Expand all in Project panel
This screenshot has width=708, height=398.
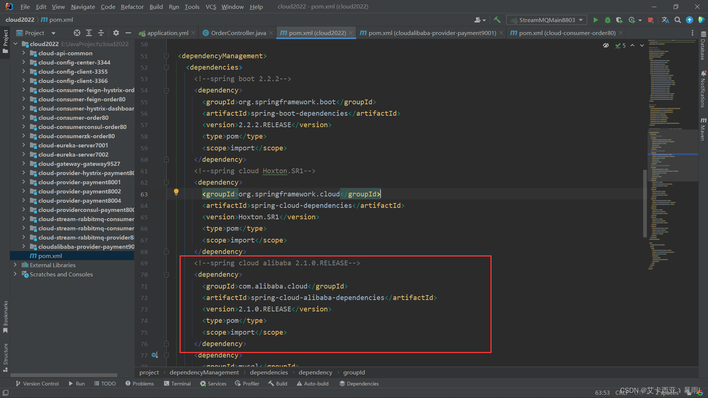(x=89, y=33)
